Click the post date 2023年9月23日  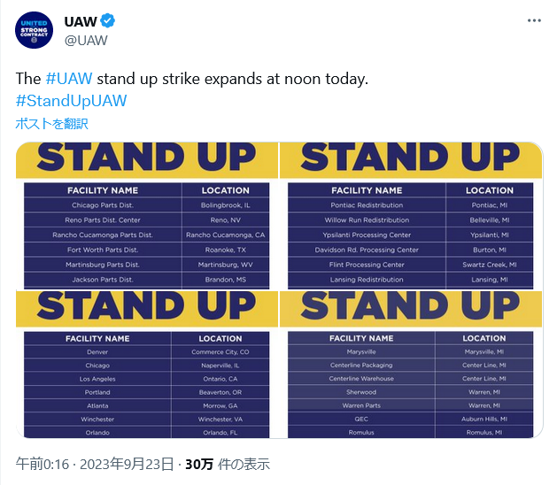point(127,464)
